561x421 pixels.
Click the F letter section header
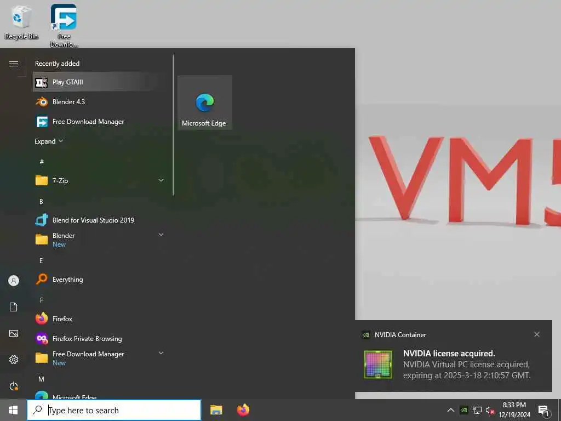[42, 300]
